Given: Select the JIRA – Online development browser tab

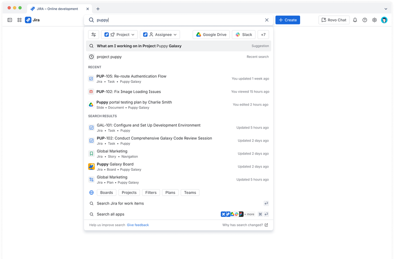Looking at the screenshot, I should (60, 9).
